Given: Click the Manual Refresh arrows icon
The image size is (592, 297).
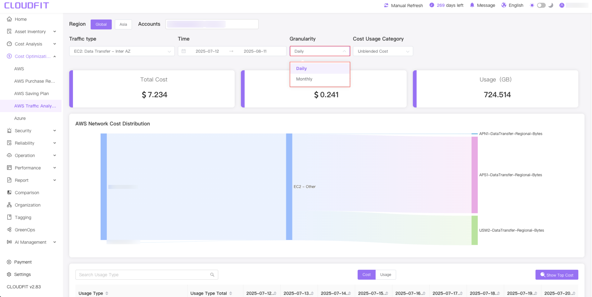Looking at the screenshot, I should 386,5.
